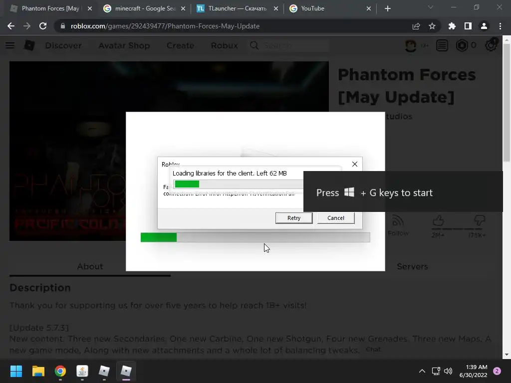This screenshot has height=383, width=511.
Task: Open the Roblox hamburger menu
Action: point(10,45)
